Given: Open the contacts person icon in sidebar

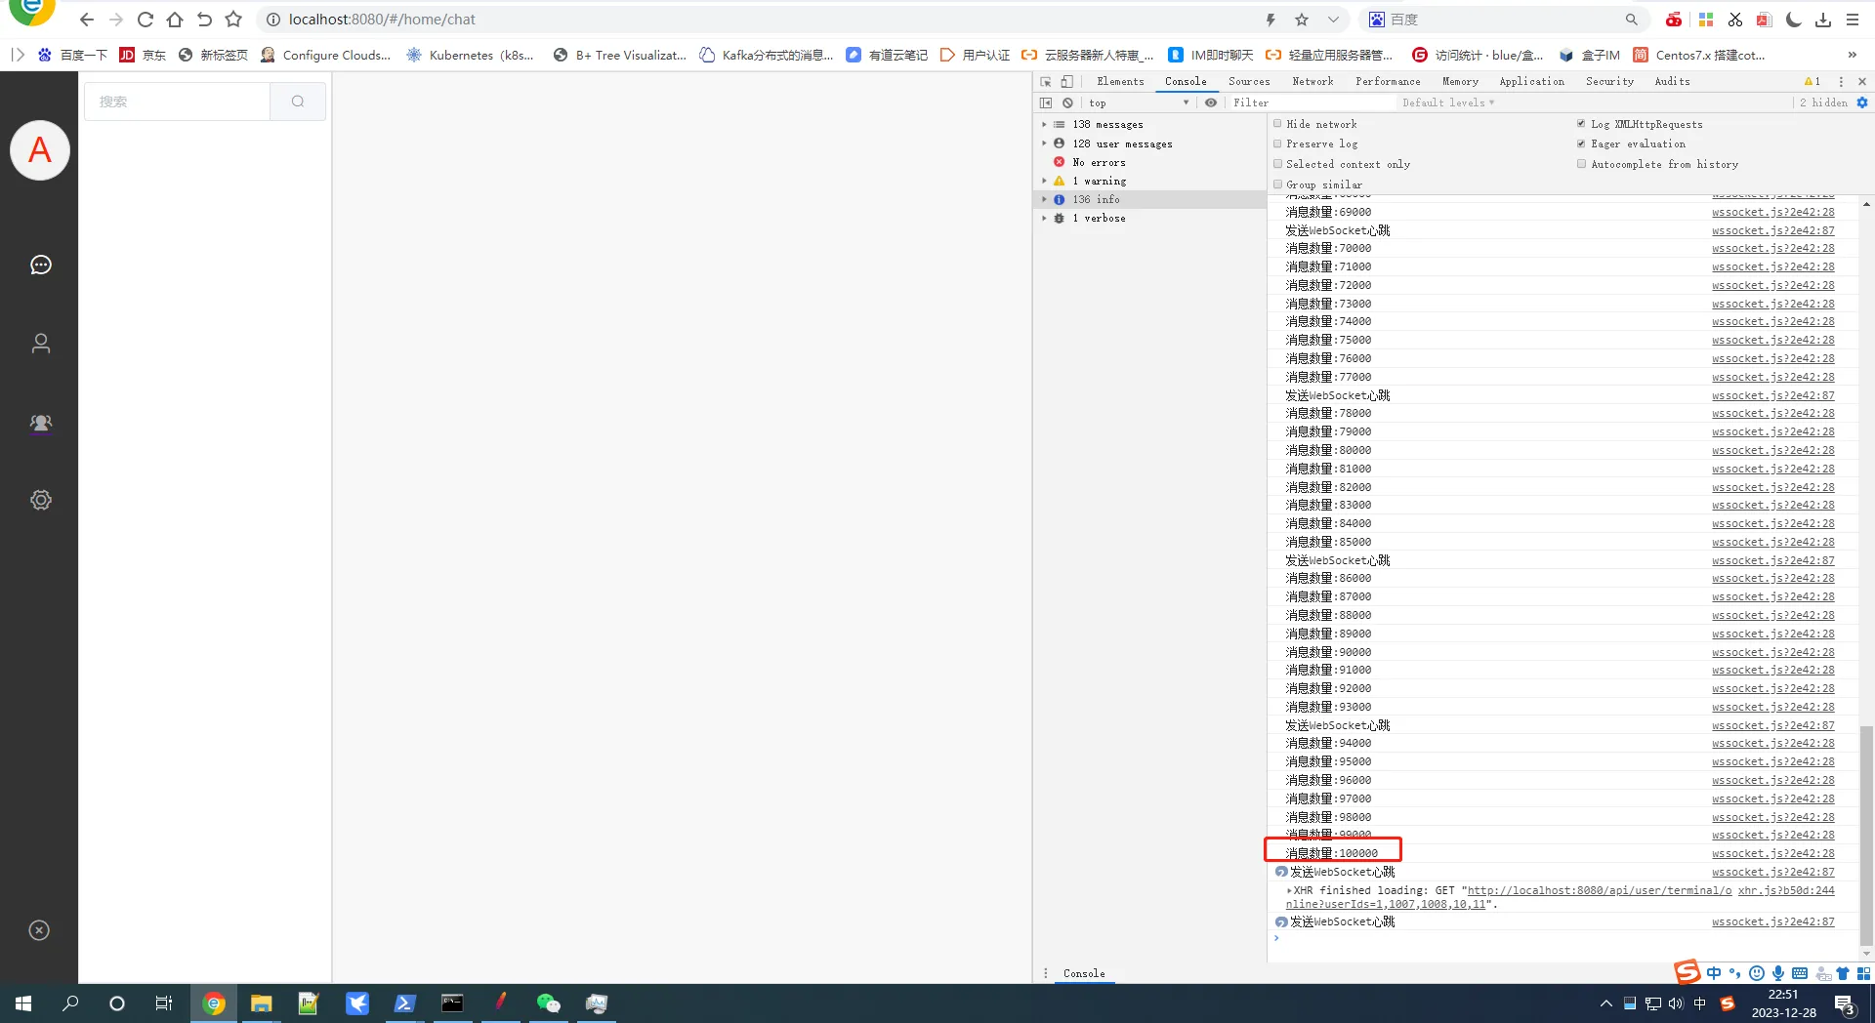Looking at the screenshot, I should click(40, 344).
